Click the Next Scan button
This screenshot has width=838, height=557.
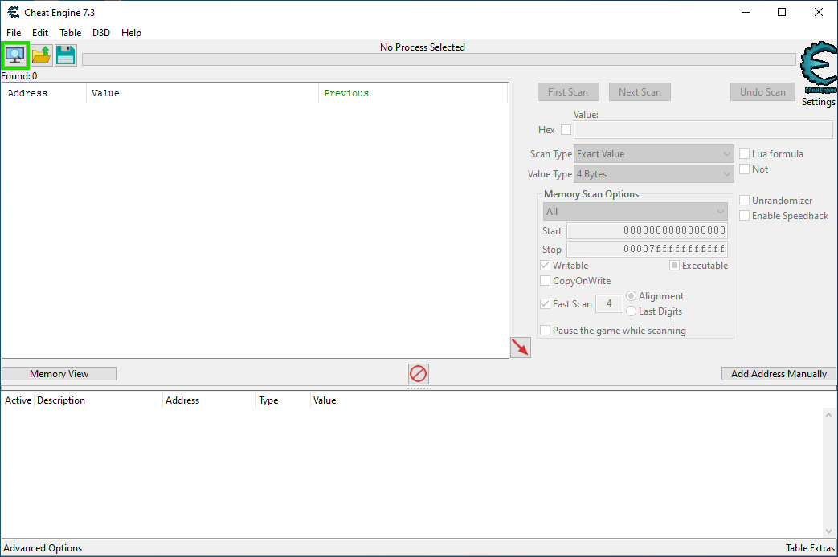coord(640,91)
